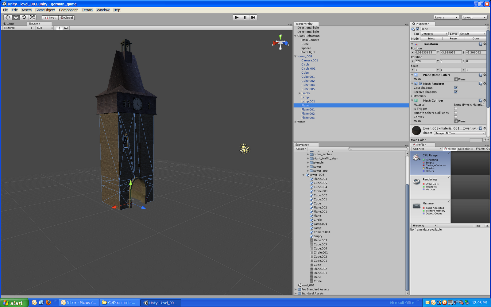This screenshot has height=307, width=491.
Task: Activate the Hand pan tool
Action: pyautogui.click(x=8, y=17)
